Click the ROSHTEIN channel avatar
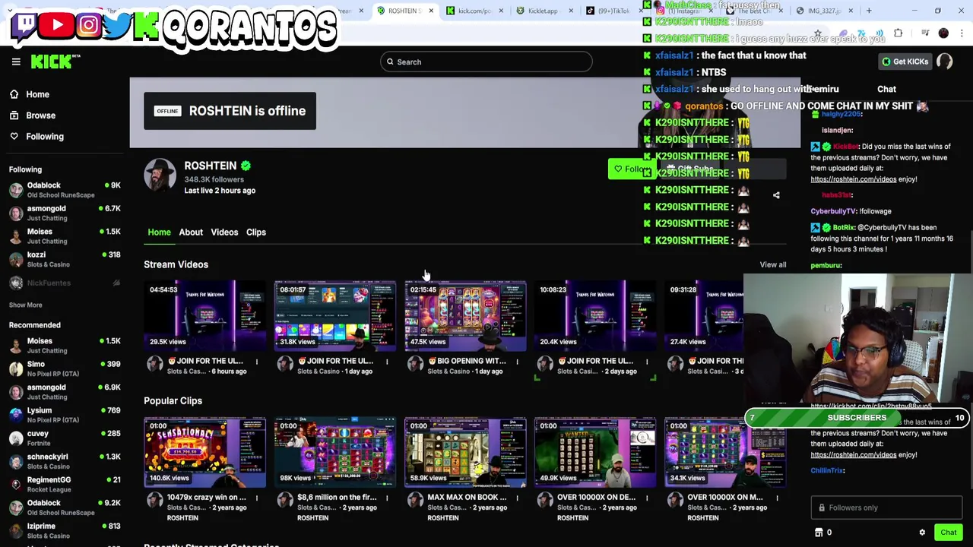This screenshot has height=547, width=973. (x=160, y=175)
